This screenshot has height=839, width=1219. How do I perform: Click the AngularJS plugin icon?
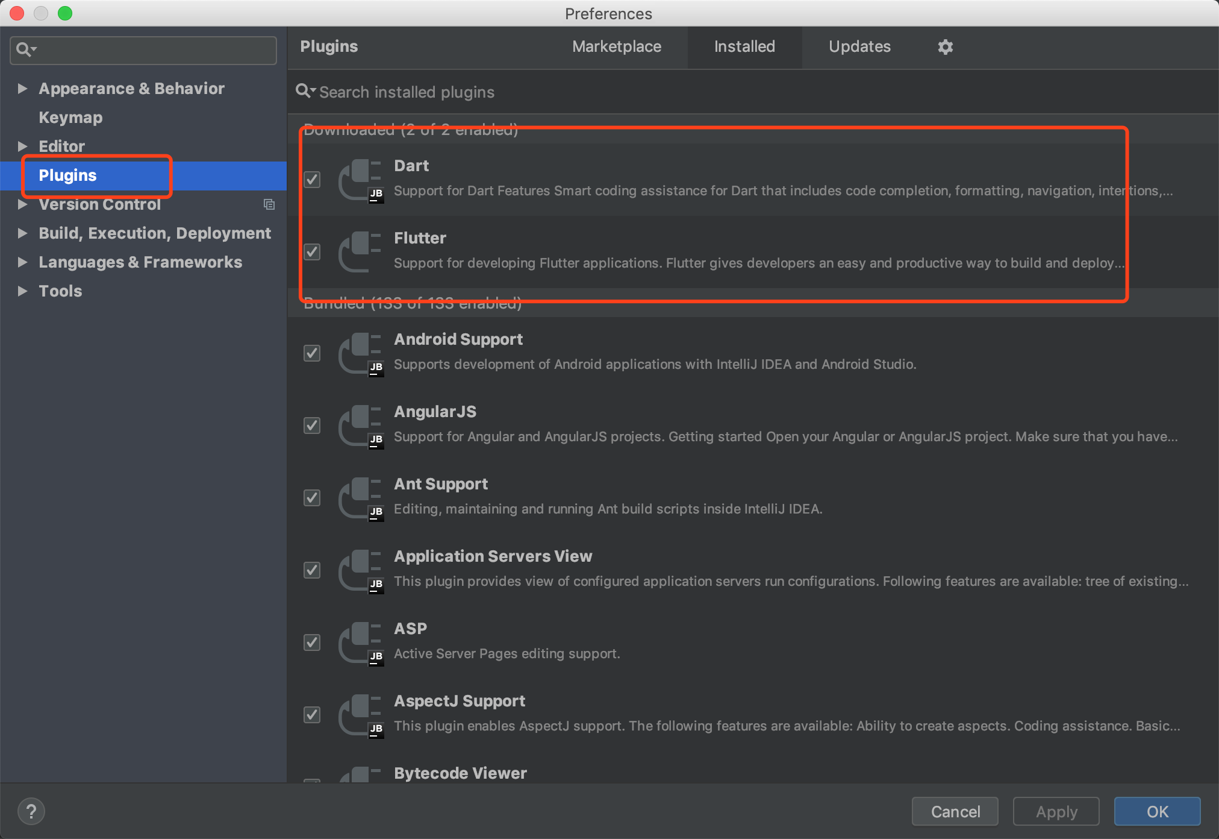point(361,426)
